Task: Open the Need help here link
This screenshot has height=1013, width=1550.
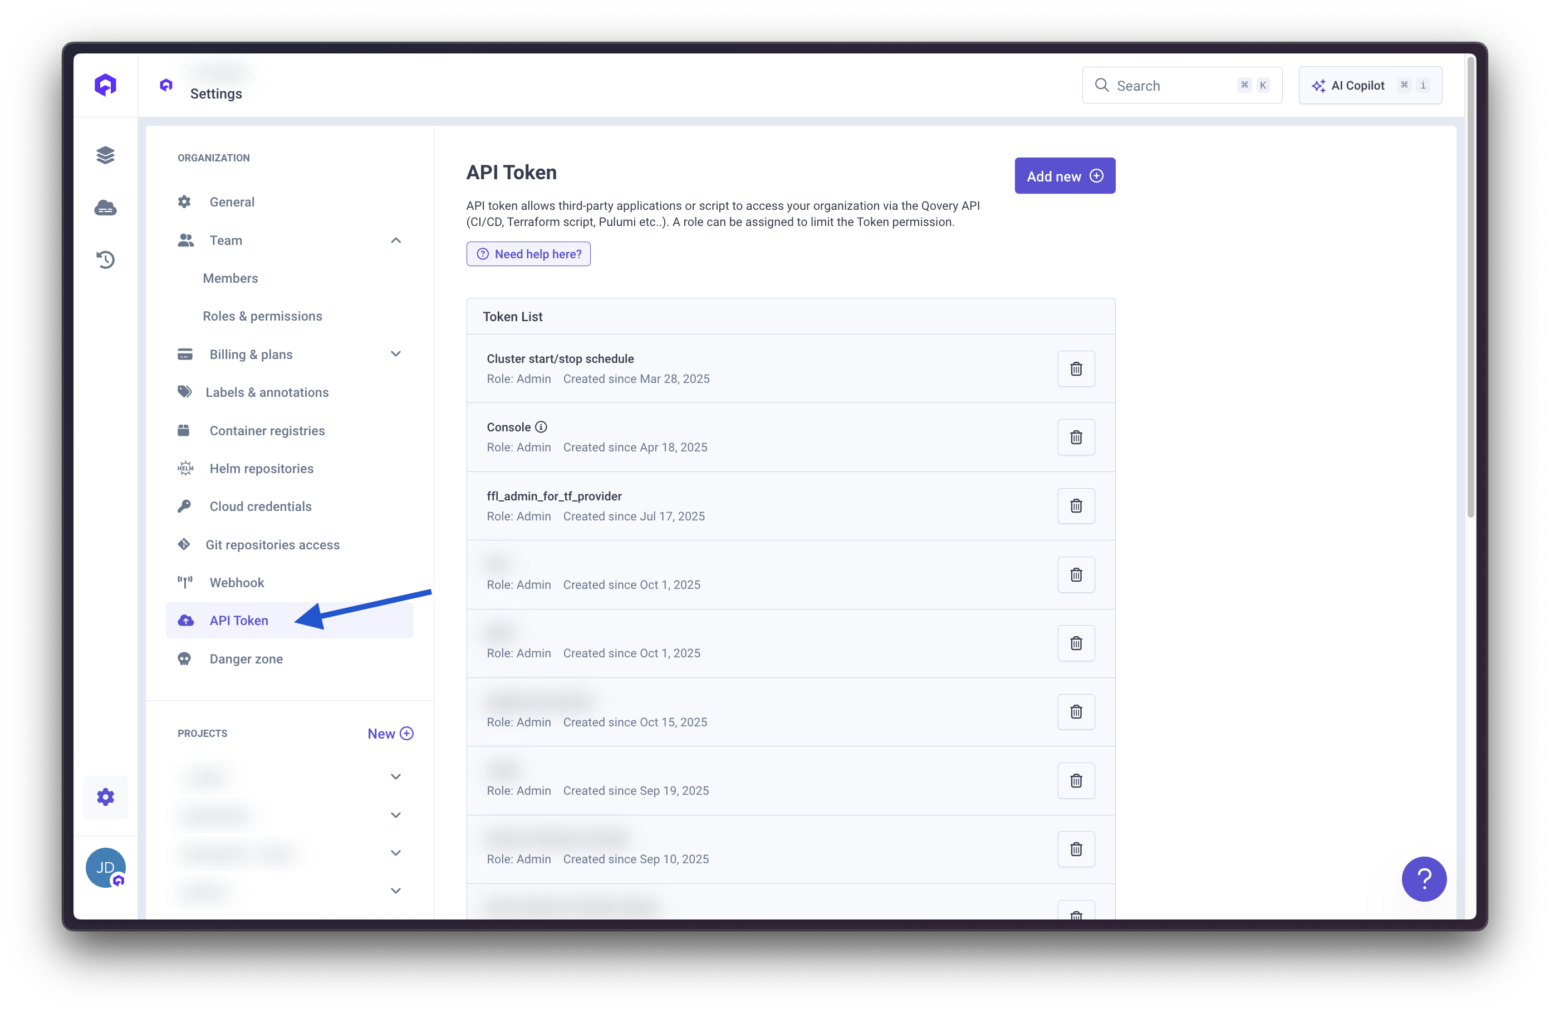Action: (x=528, y=254)
